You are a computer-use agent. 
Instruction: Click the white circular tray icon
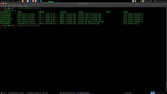coord(133,1)
